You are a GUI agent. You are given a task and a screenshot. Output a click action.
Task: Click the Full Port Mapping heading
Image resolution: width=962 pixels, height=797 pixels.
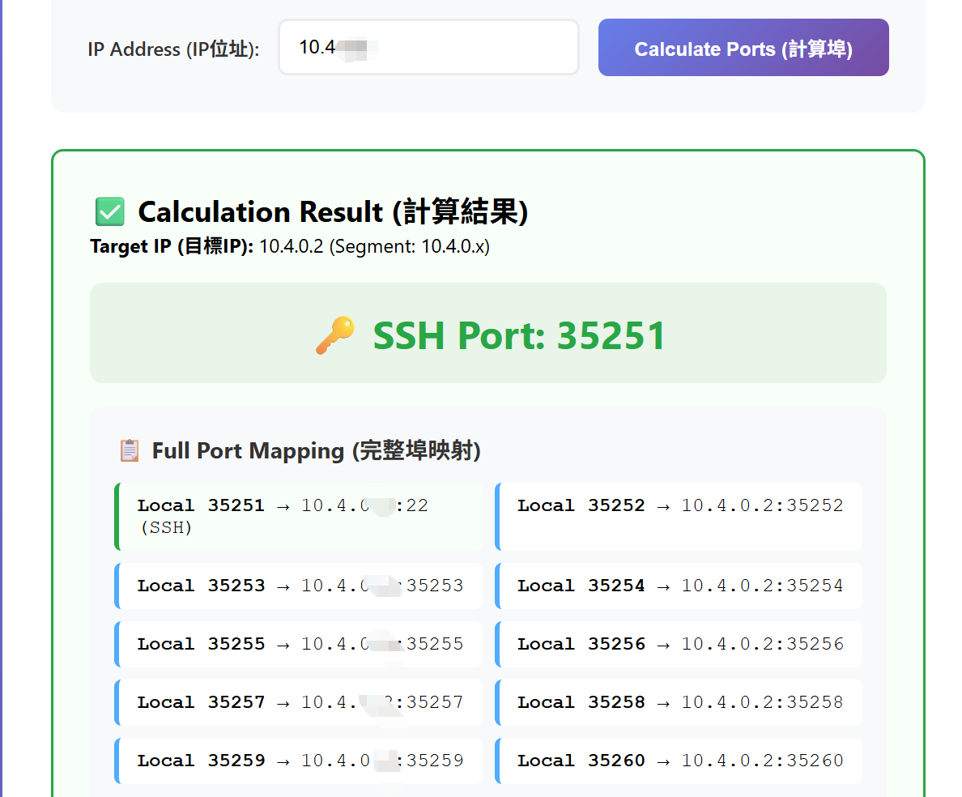316,450
